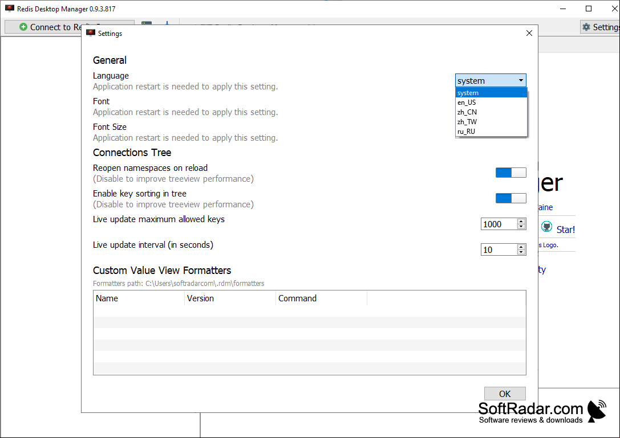620x438 pixels.
Task: Click the Star! link in main window
Action: 565,230
